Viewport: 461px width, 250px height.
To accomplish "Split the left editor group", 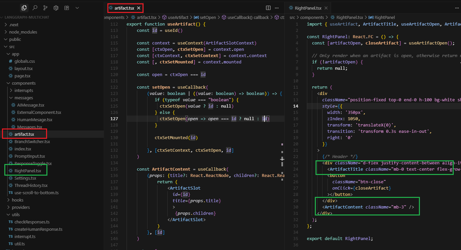I will (268, 8).
